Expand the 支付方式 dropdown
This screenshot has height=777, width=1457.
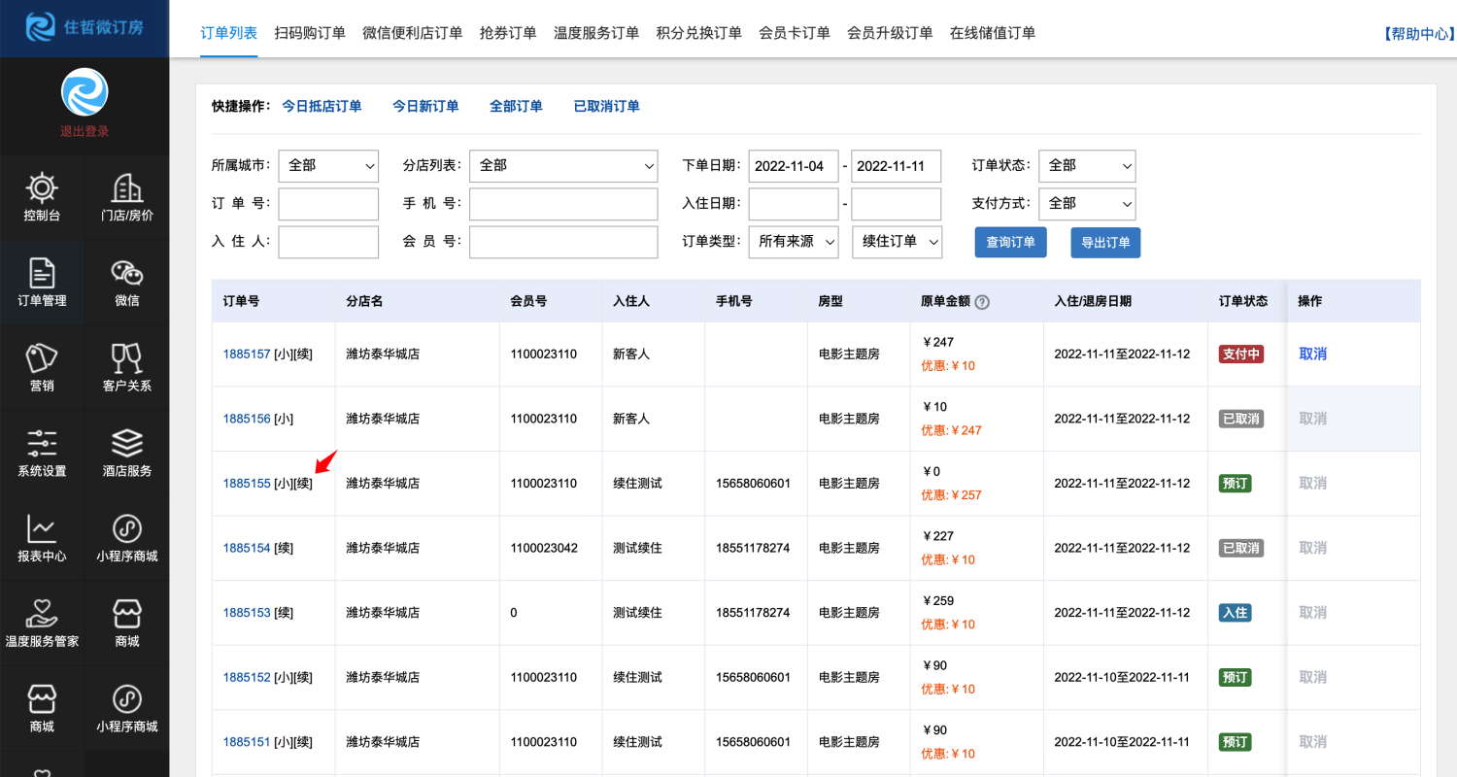(1087, 203)
